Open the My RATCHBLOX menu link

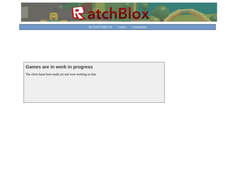point(100,27)
